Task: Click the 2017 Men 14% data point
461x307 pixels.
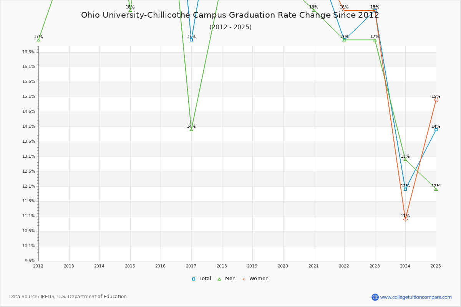Action: point(191,130)
